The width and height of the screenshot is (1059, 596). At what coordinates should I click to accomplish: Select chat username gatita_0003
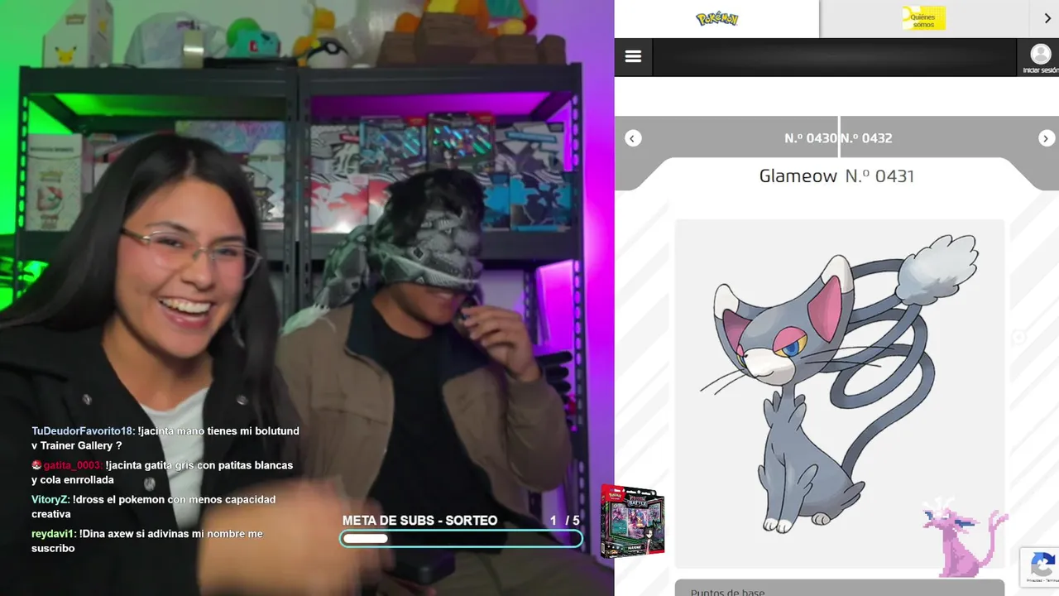(x=73, y=465)
